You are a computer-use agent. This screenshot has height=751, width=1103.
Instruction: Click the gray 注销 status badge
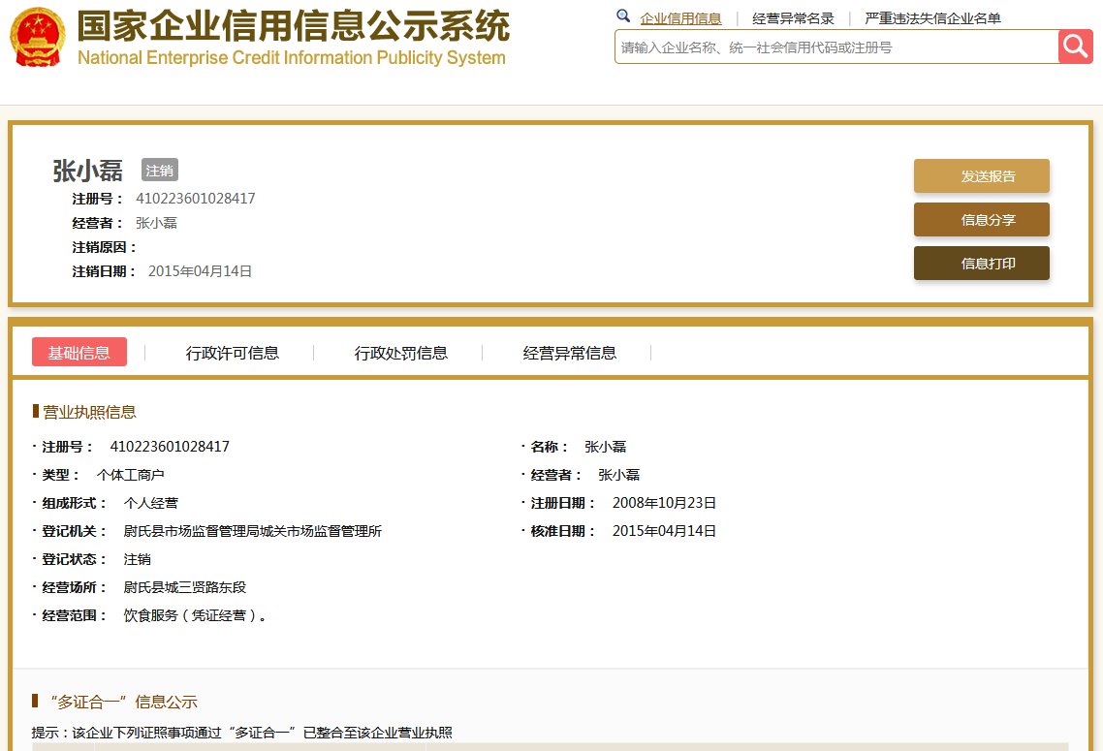coord(160,171)
